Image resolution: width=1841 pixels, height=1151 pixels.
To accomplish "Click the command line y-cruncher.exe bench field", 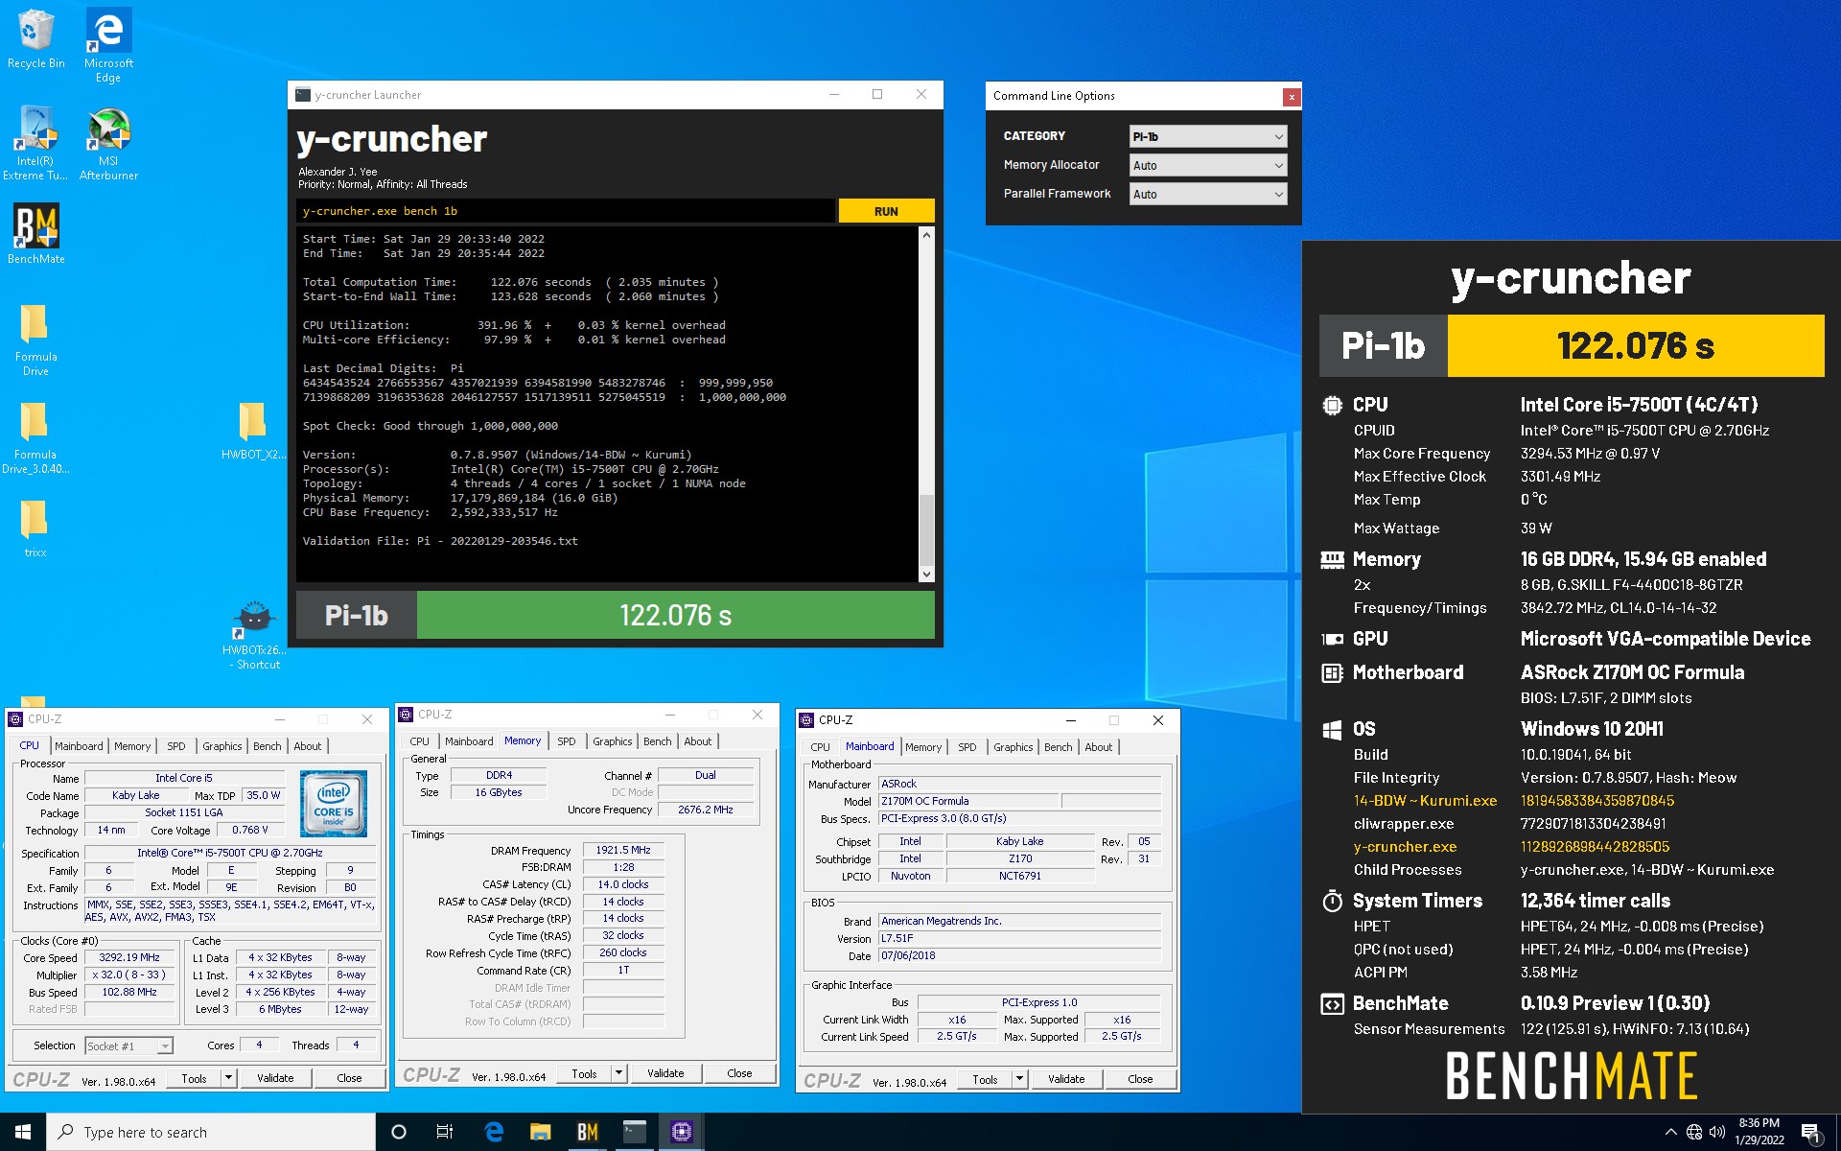I will 566,211.
